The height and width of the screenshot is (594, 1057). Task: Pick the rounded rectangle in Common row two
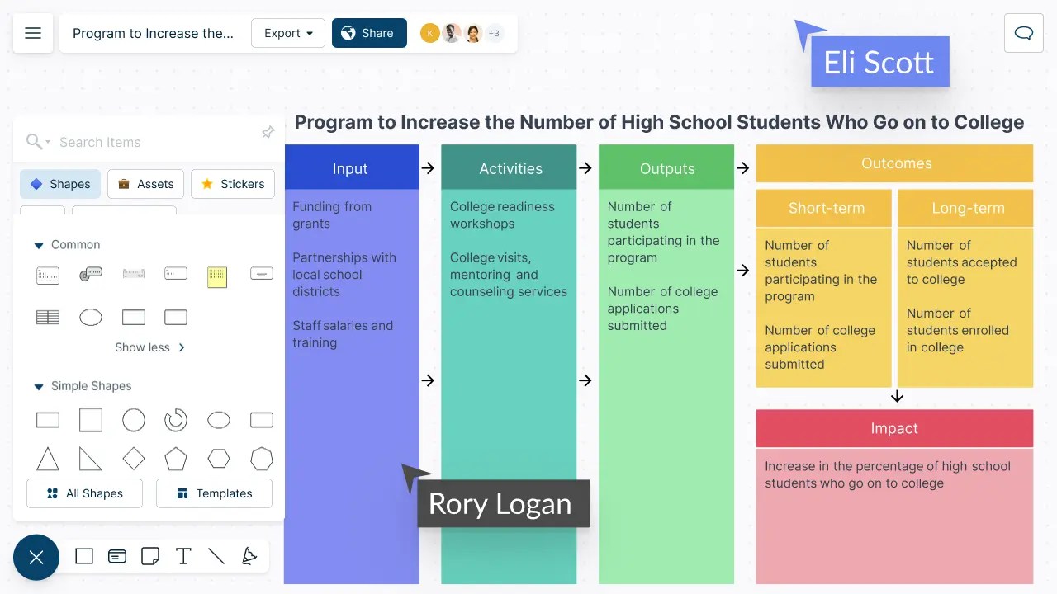click(x=176, y=317)
